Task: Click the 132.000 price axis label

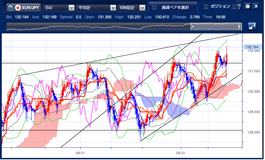Action: pyautogui.click(x=253, y=51)
